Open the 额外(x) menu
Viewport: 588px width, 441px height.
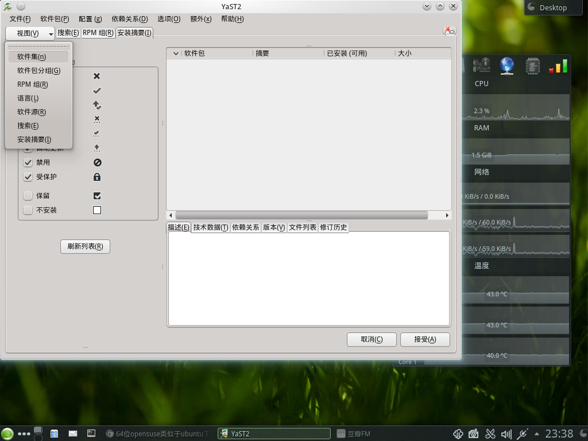click(200, 19)
